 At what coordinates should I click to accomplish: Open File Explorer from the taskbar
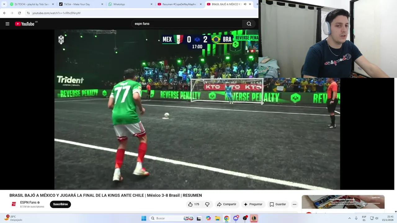point(217,218)
